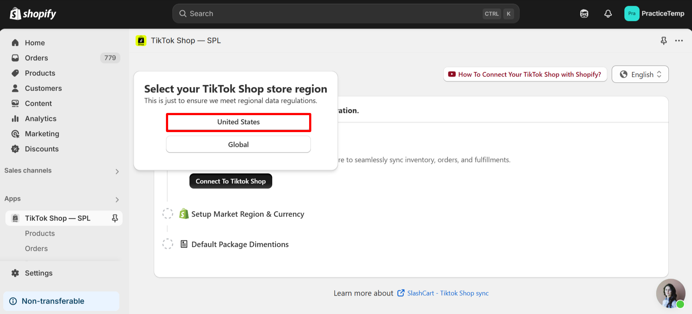Click the Settings gear icon
This screenshot has height=314, width=692.
(x=15, y=273)
